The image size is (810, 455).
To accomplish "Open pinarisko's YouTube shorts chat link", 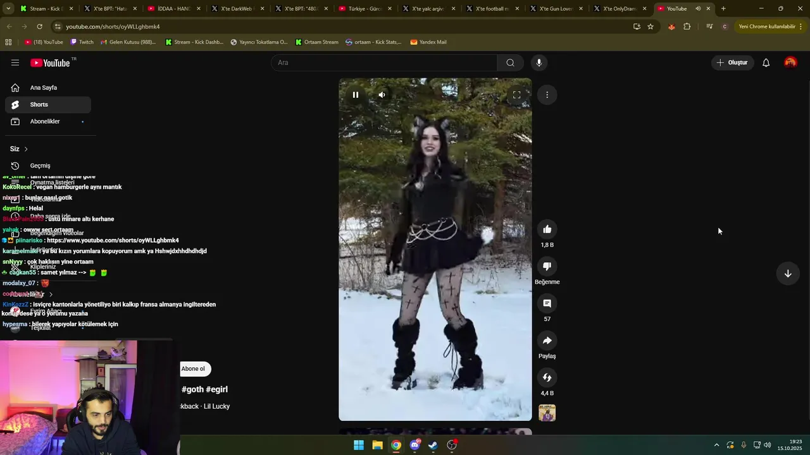I will click(113, 241).
